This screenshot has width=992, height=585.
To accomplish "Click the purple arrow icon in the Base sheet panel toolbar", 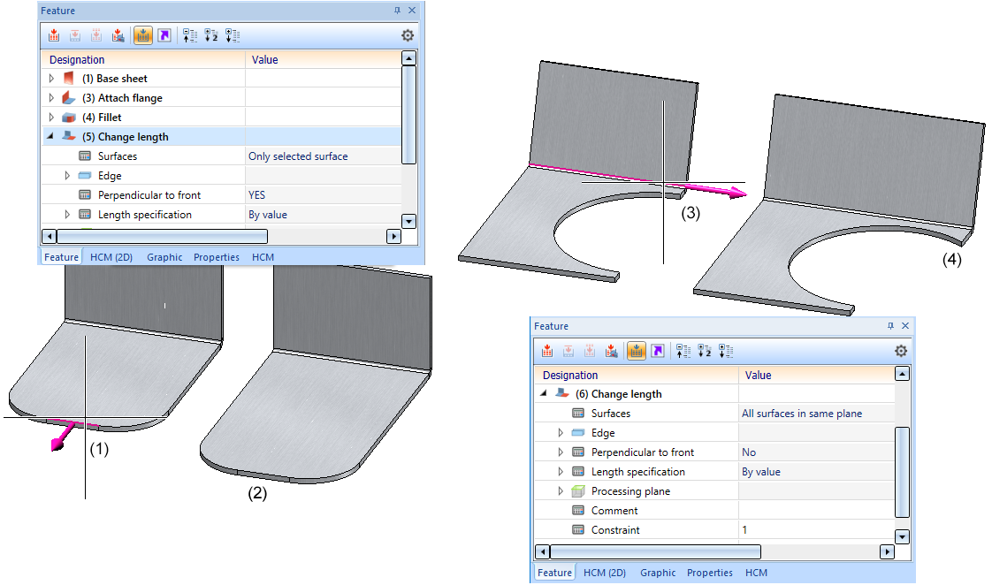I will click(x=164, y=35).
